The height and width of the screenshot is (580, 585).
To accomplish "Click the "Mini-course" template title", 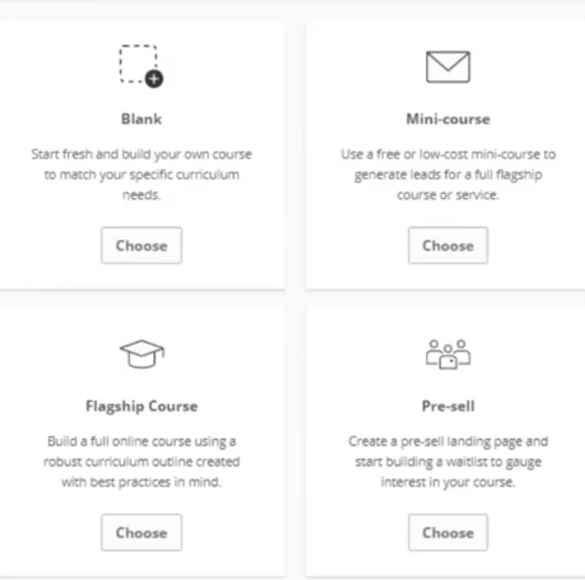I will [x=447, y=119].
